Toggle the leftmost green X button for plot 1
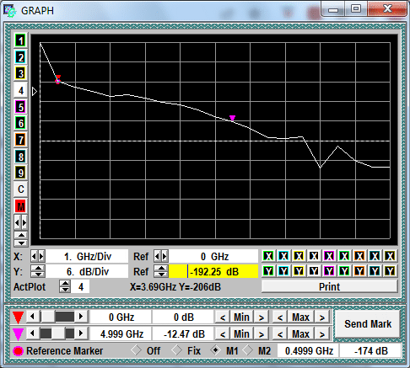 click(x=268, y=256)
